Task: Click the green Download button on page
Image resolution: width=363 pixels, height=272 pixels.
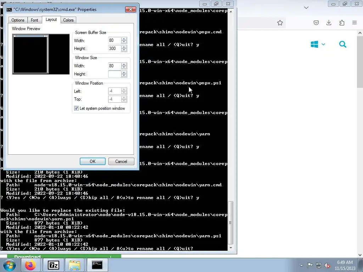Action: coord(64,256)
